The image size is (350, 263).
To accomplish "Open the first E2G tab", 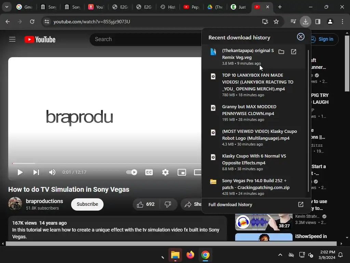I will tap(120, 7).
